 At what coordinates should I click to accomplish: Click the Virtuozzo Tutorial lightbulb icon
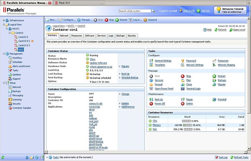point(219,10)
